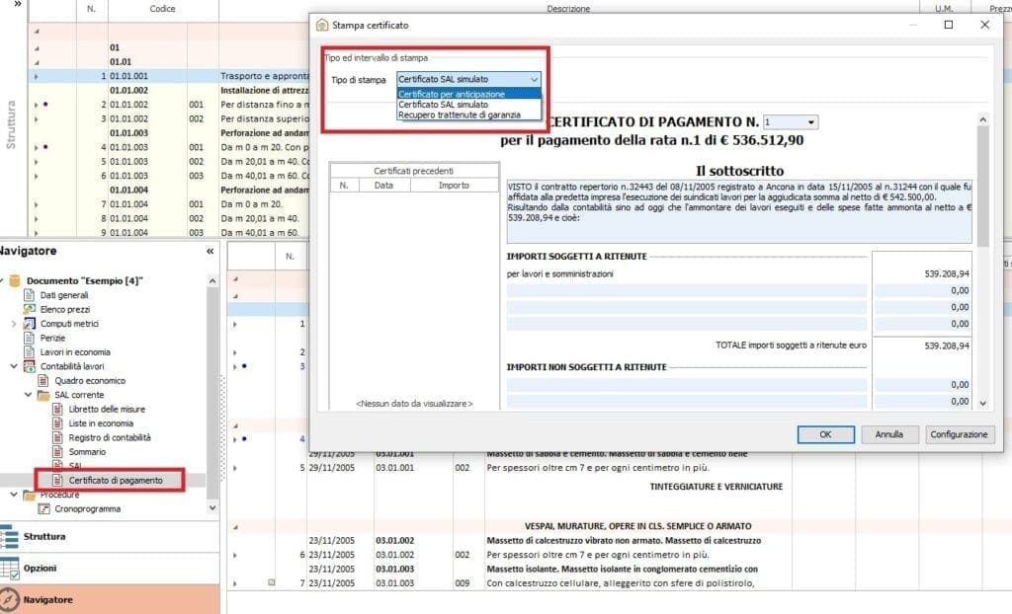Collapse the Navigatore panel with chevrons
This screenshot has height=614, width=1012.
pyautogui.click(x=210, y=251)
